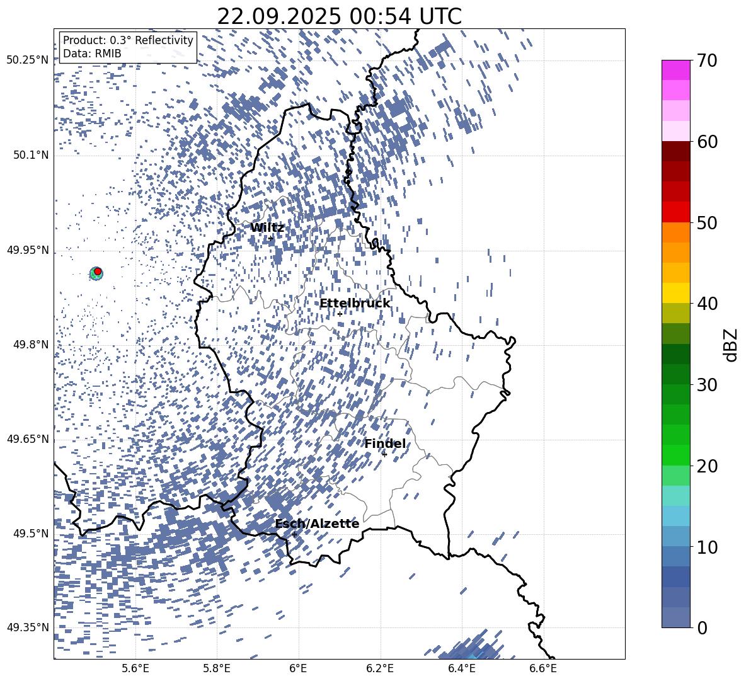Image resolution: width=746 pixels, height=681 pixels.
Task: Click the colorbar tick label 0
Action: pos(703,627)
